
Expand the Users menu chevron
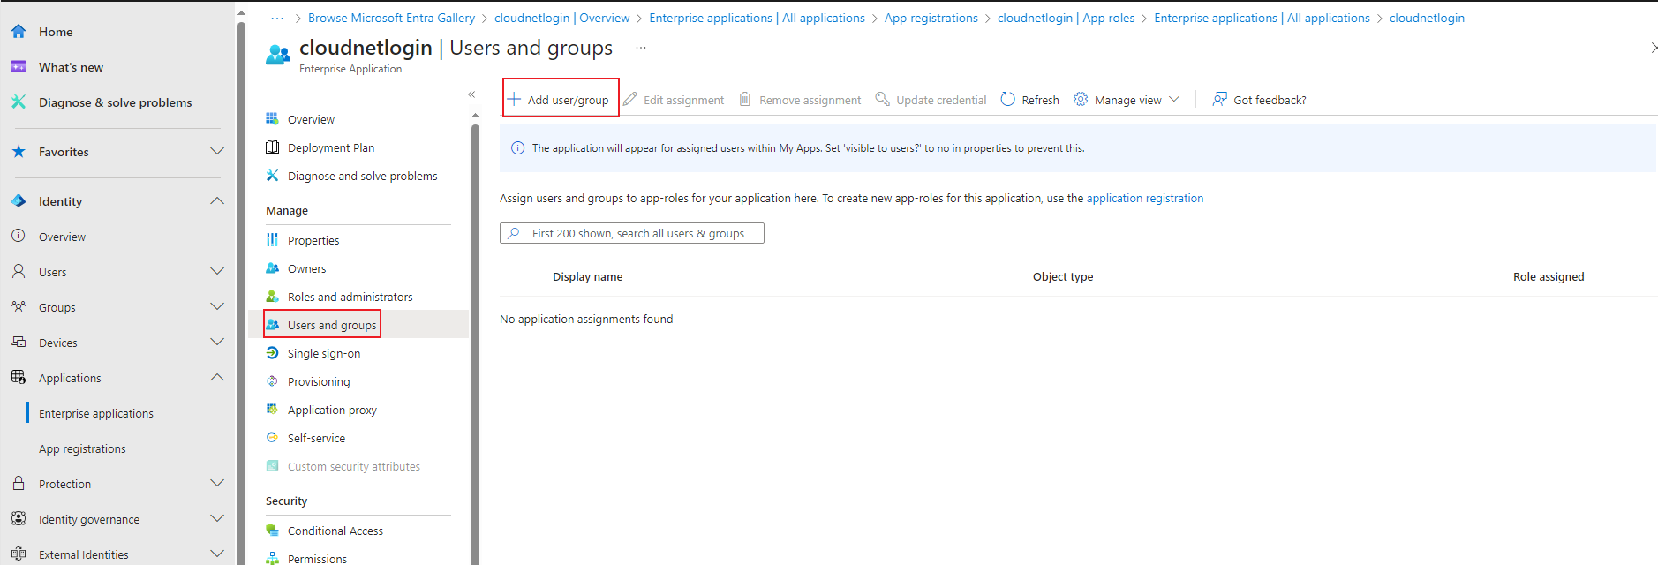[217, 272]
